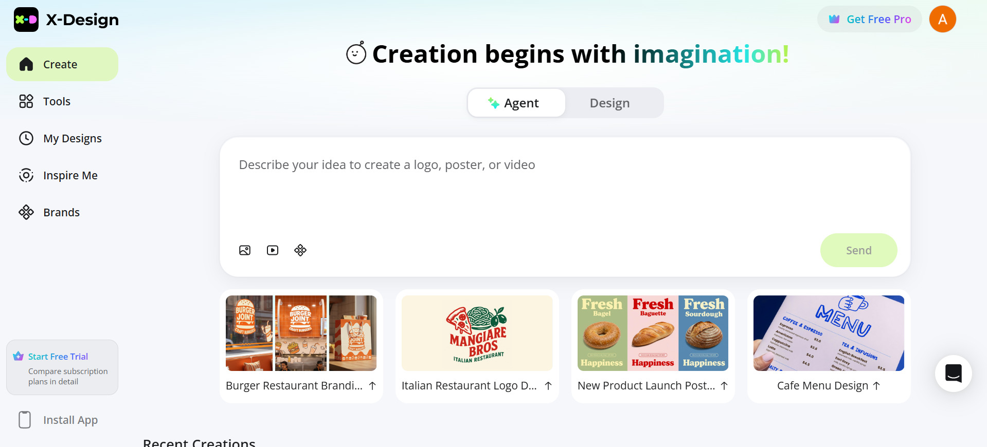Navigate to Brands section
Screen dimensions: 987x447
click(61, 213)
